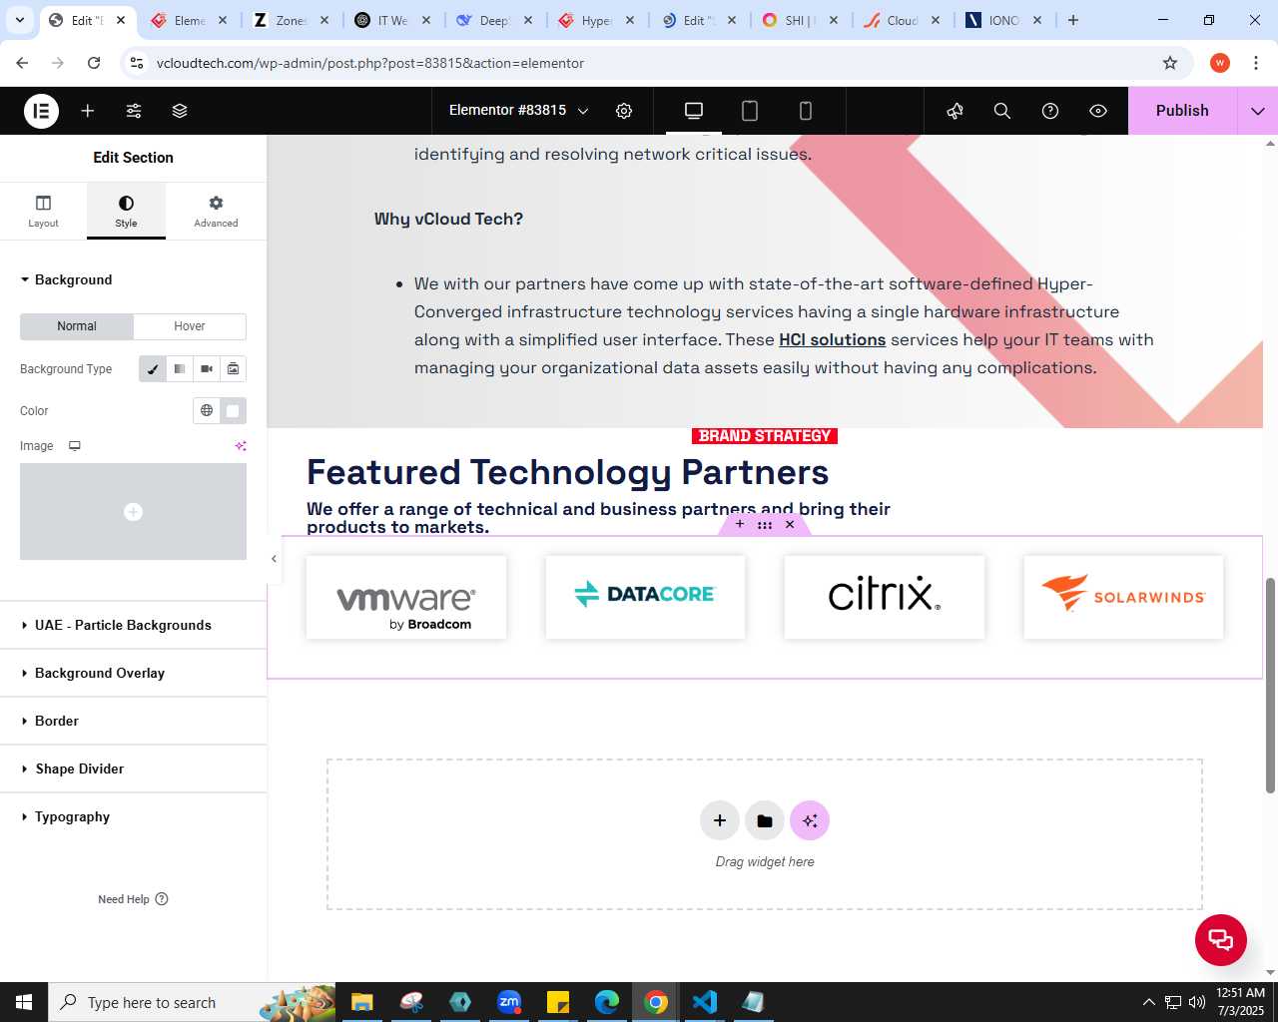Click the browser address bar URL
Viewport: 1278px width, 1022px height.
tap(370, 63)
